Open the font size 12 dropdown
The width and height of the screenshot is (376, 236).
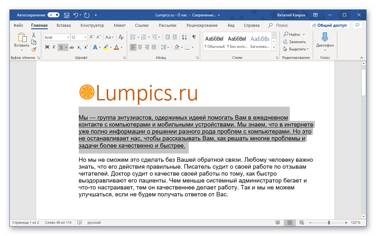tap(85, 37)
